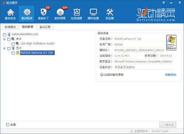The height and width of the screenshot is (134, 184).
Task: Switch to the 标准模式 tab
Action: pyautogui.click(x=10, y=27)
